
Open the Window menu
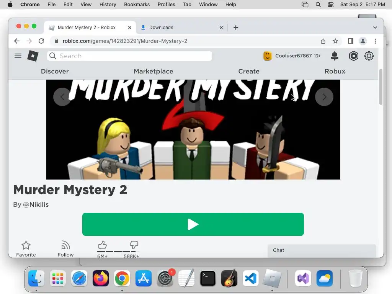(x=208, y=5)
